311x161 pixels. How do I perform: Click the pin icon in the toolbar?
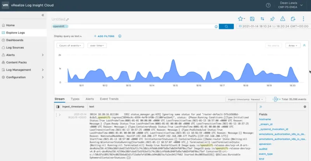(x=273, y=19)
